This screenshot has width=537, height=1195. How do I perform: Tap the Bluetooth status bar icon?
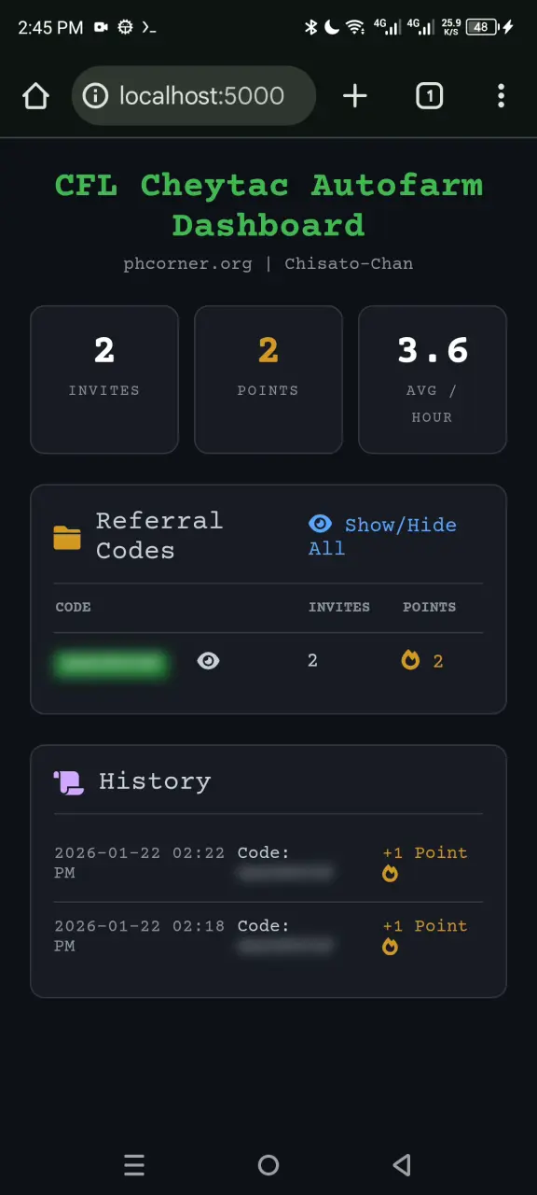(311, 27)
